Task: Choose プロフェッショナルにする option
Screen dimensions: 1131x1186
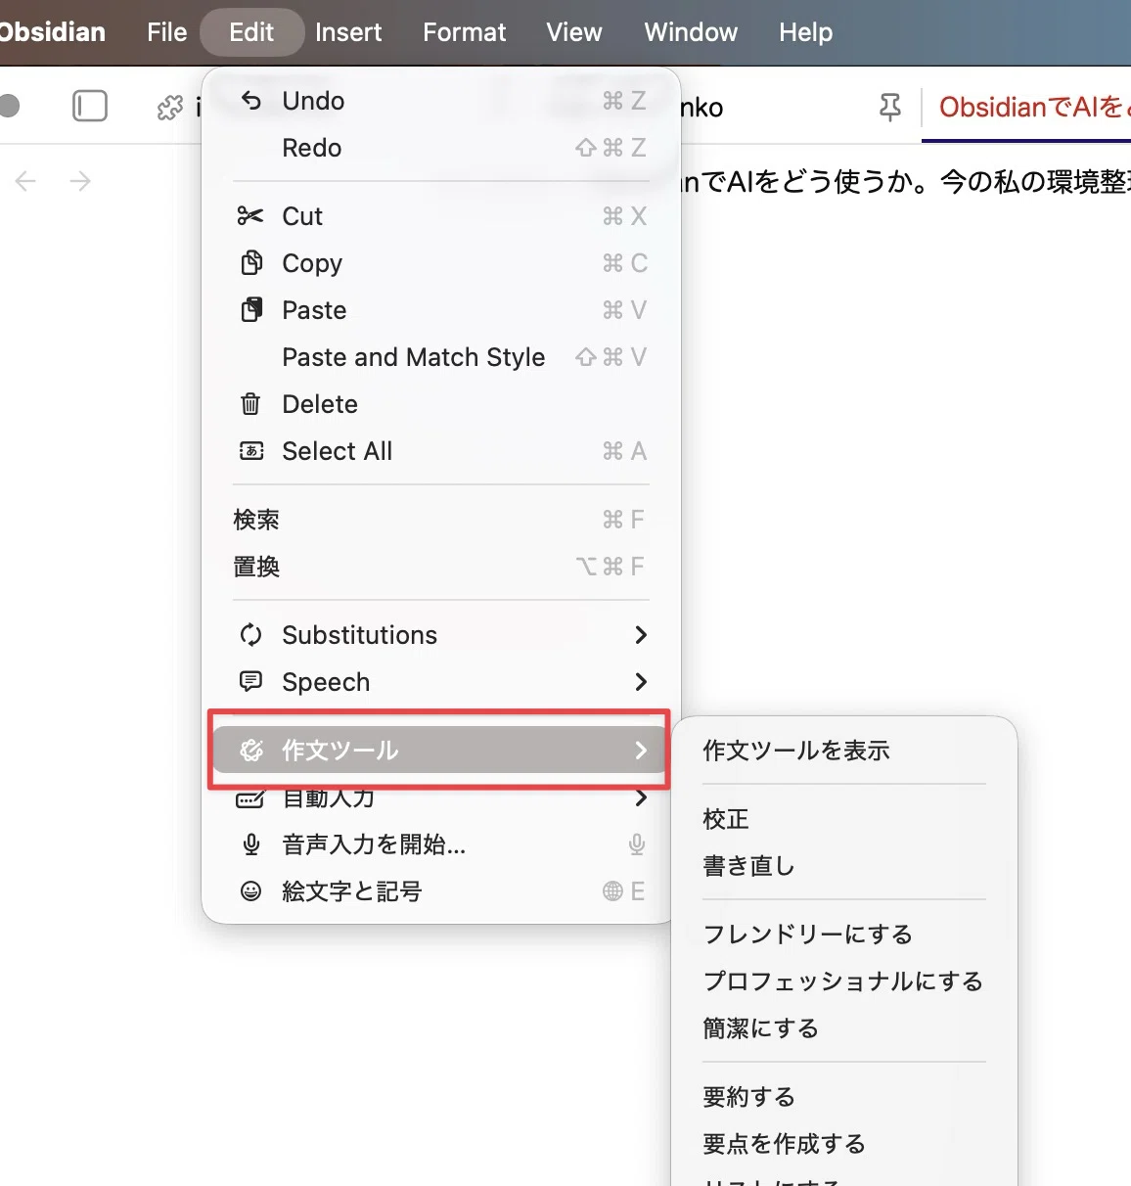Action: pos(843,981)
